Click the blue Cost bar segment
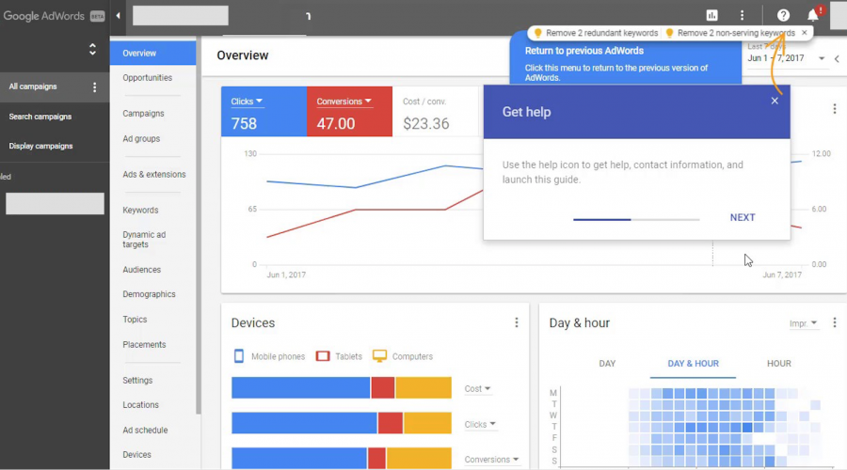Viewport: 847px width, 470px height. pyautogui.click(x=301, y=387)
